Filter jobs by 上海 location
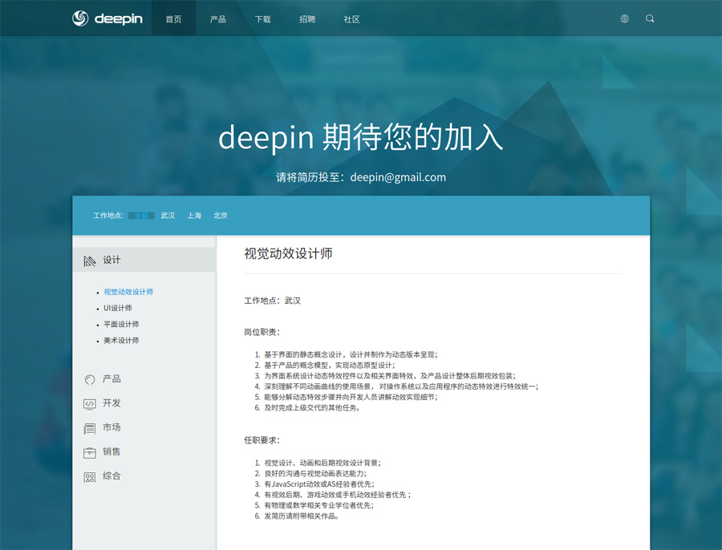Image resolution: width=722 pixels, height=550 pixels. [194, 216]
